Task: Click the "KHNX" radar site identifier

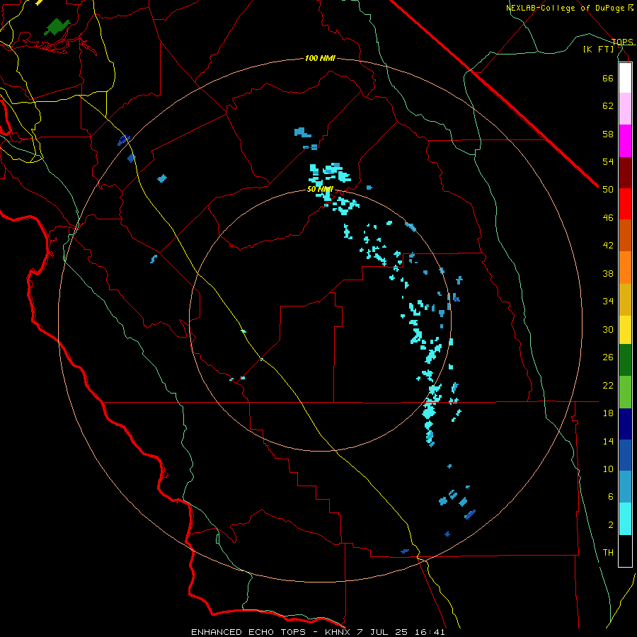Action: (338, 632)
